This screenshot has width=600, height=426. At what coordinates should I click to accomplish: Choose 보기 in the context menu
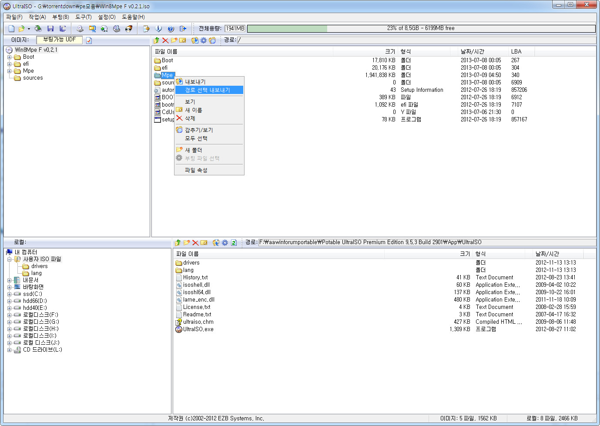point(209,102)
